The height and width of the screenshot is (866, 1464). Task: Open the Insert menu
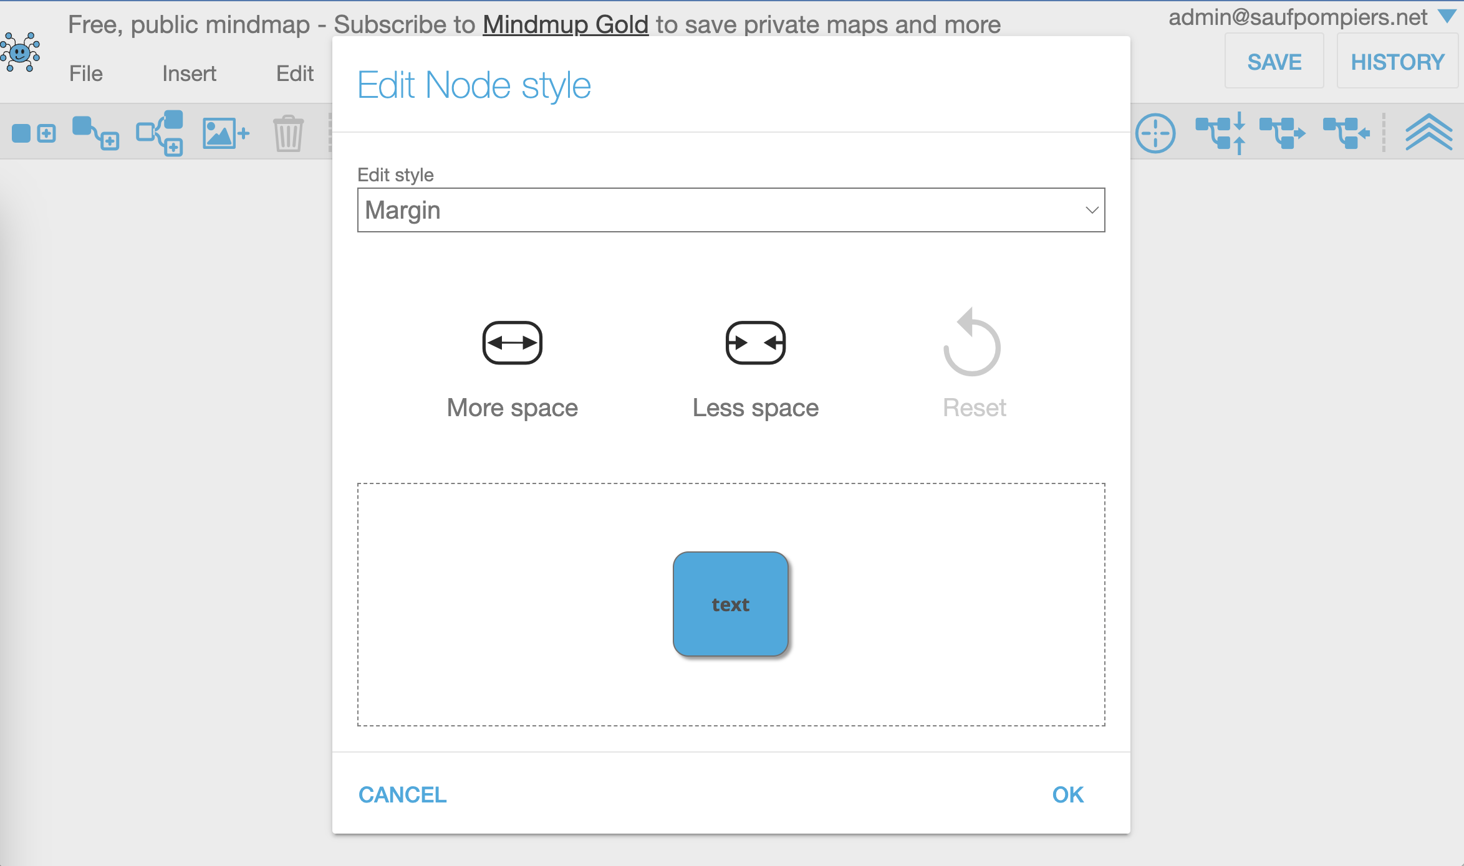[x=189, y=74]
